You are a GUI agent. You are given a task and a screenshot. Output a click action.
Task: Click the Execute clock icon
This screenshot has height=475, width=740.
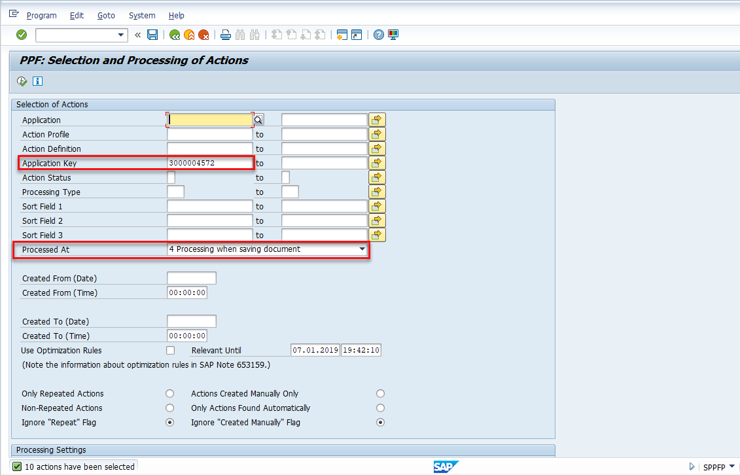tap(22, 82)
